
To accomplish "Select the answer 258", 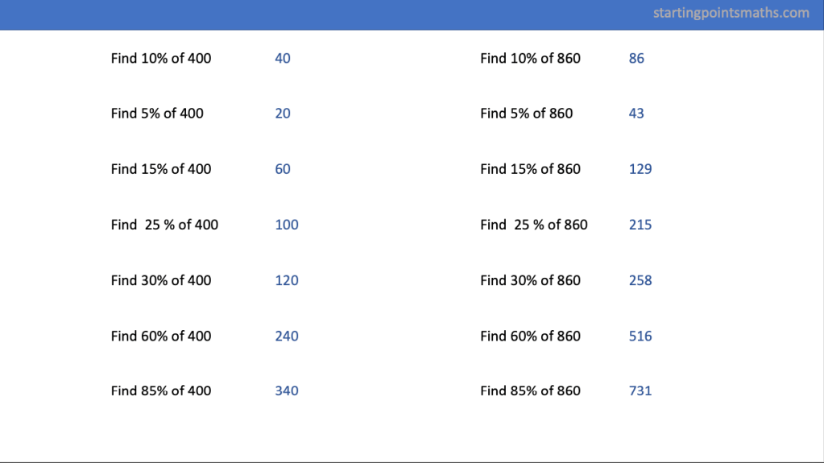I will [640, 280].
